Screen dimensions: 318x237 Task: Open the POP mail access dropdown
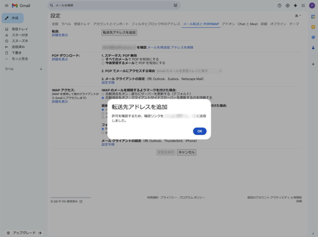click(189, 71)
